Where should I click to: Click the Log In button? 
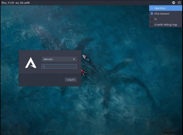click(71, 79)
